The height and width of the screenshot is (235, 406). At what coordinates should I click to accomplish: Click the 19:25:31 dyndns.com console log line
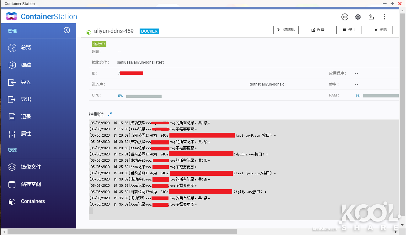[179, 154]
